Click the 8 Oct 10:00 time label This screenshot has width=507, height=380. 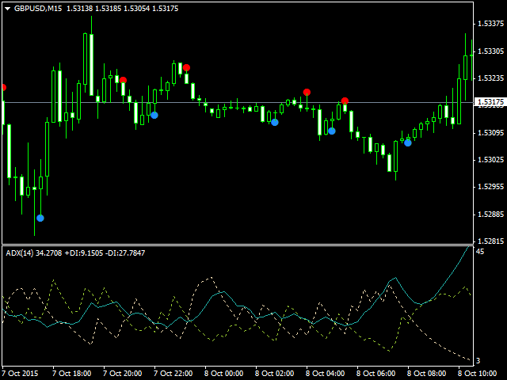click(478, 374)
